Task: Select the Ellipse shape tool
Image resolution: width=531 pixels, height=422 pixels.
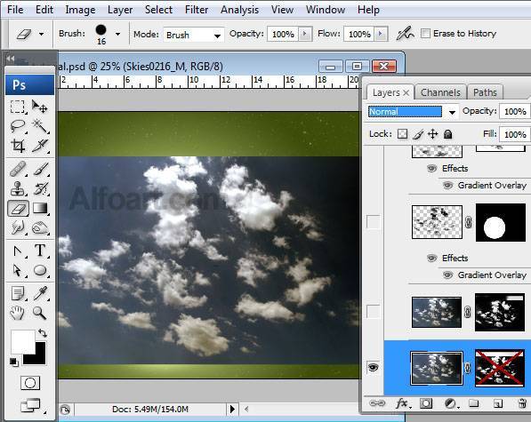Action: pyautogui.click(x=40, y=270)
